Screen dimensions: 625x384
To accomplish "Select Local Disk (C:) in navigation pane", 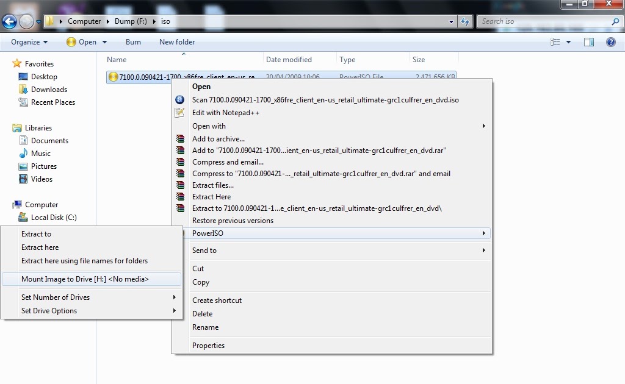I will pos(54,217).
